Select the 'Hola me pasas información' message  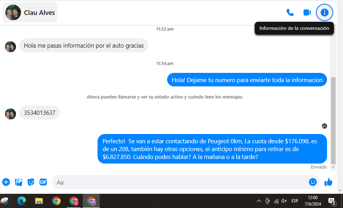pyautogui.click(x=84, y=46)
